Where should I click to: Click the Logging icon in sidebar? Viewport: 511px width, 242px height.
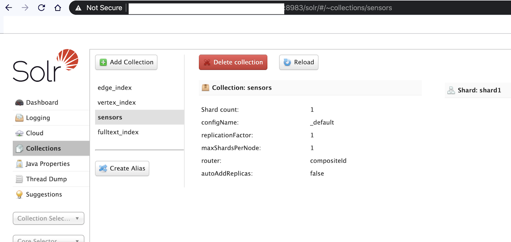[19, 118]
